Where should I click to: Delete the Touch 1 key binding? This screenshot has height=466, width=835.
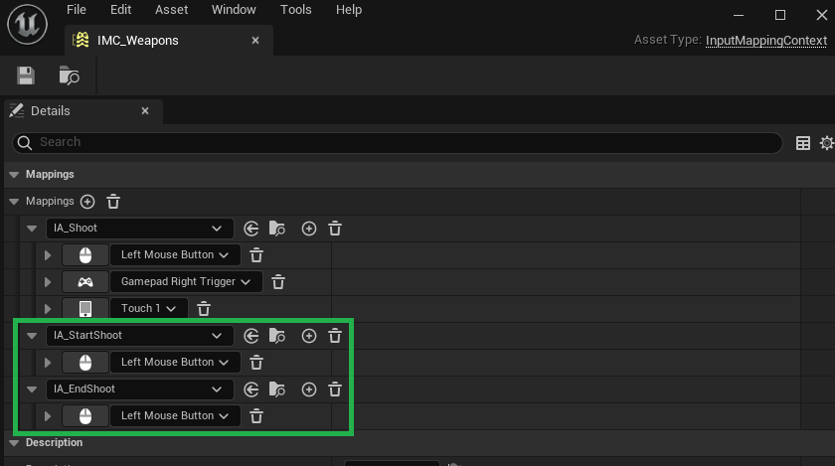click(204, 309)
